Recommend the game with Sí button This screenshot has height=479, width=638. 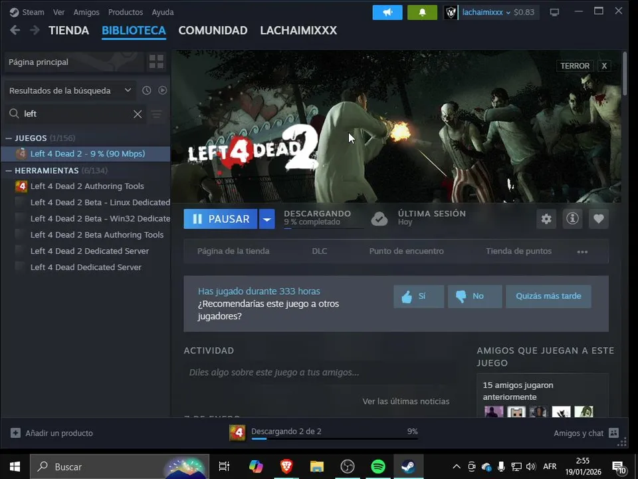[419, 296]
